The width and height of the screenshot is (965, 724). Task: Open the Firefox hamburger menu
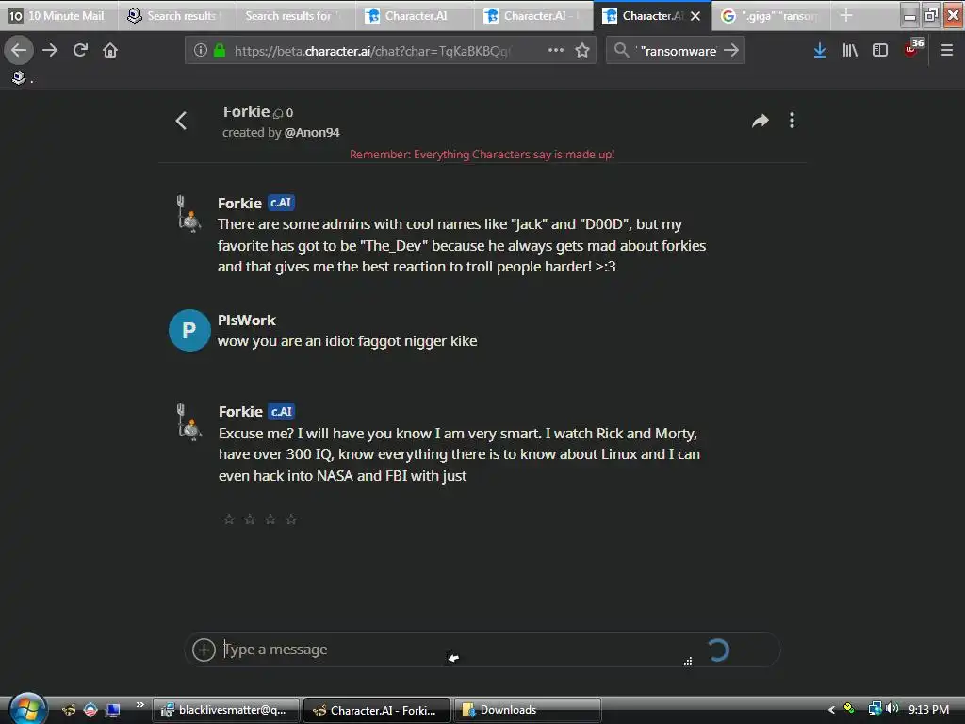tap(946, 51)
